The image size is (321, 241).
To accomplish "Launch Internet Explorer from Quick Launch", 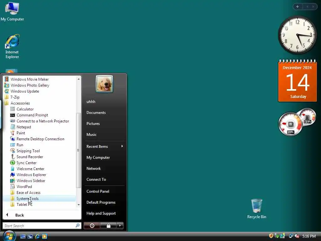I will pyautogui.click(x=37, y=236).
